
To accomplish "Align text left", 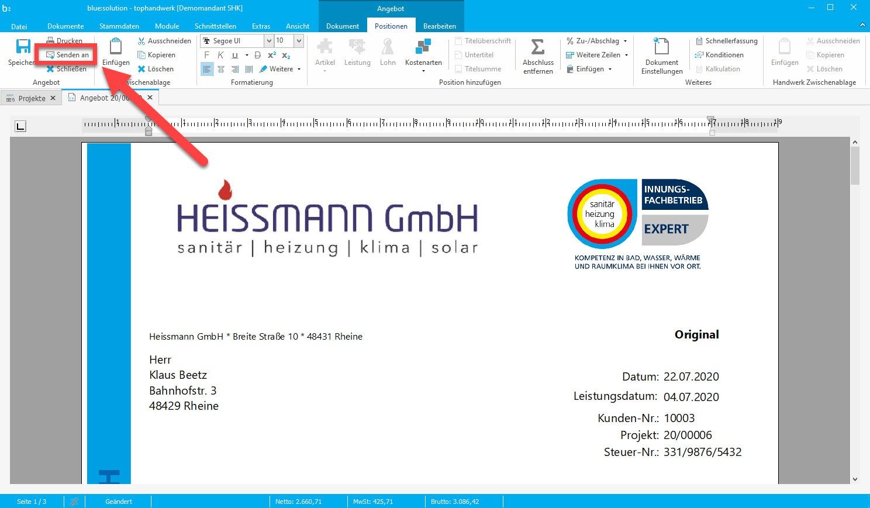I will pos(207,69).
